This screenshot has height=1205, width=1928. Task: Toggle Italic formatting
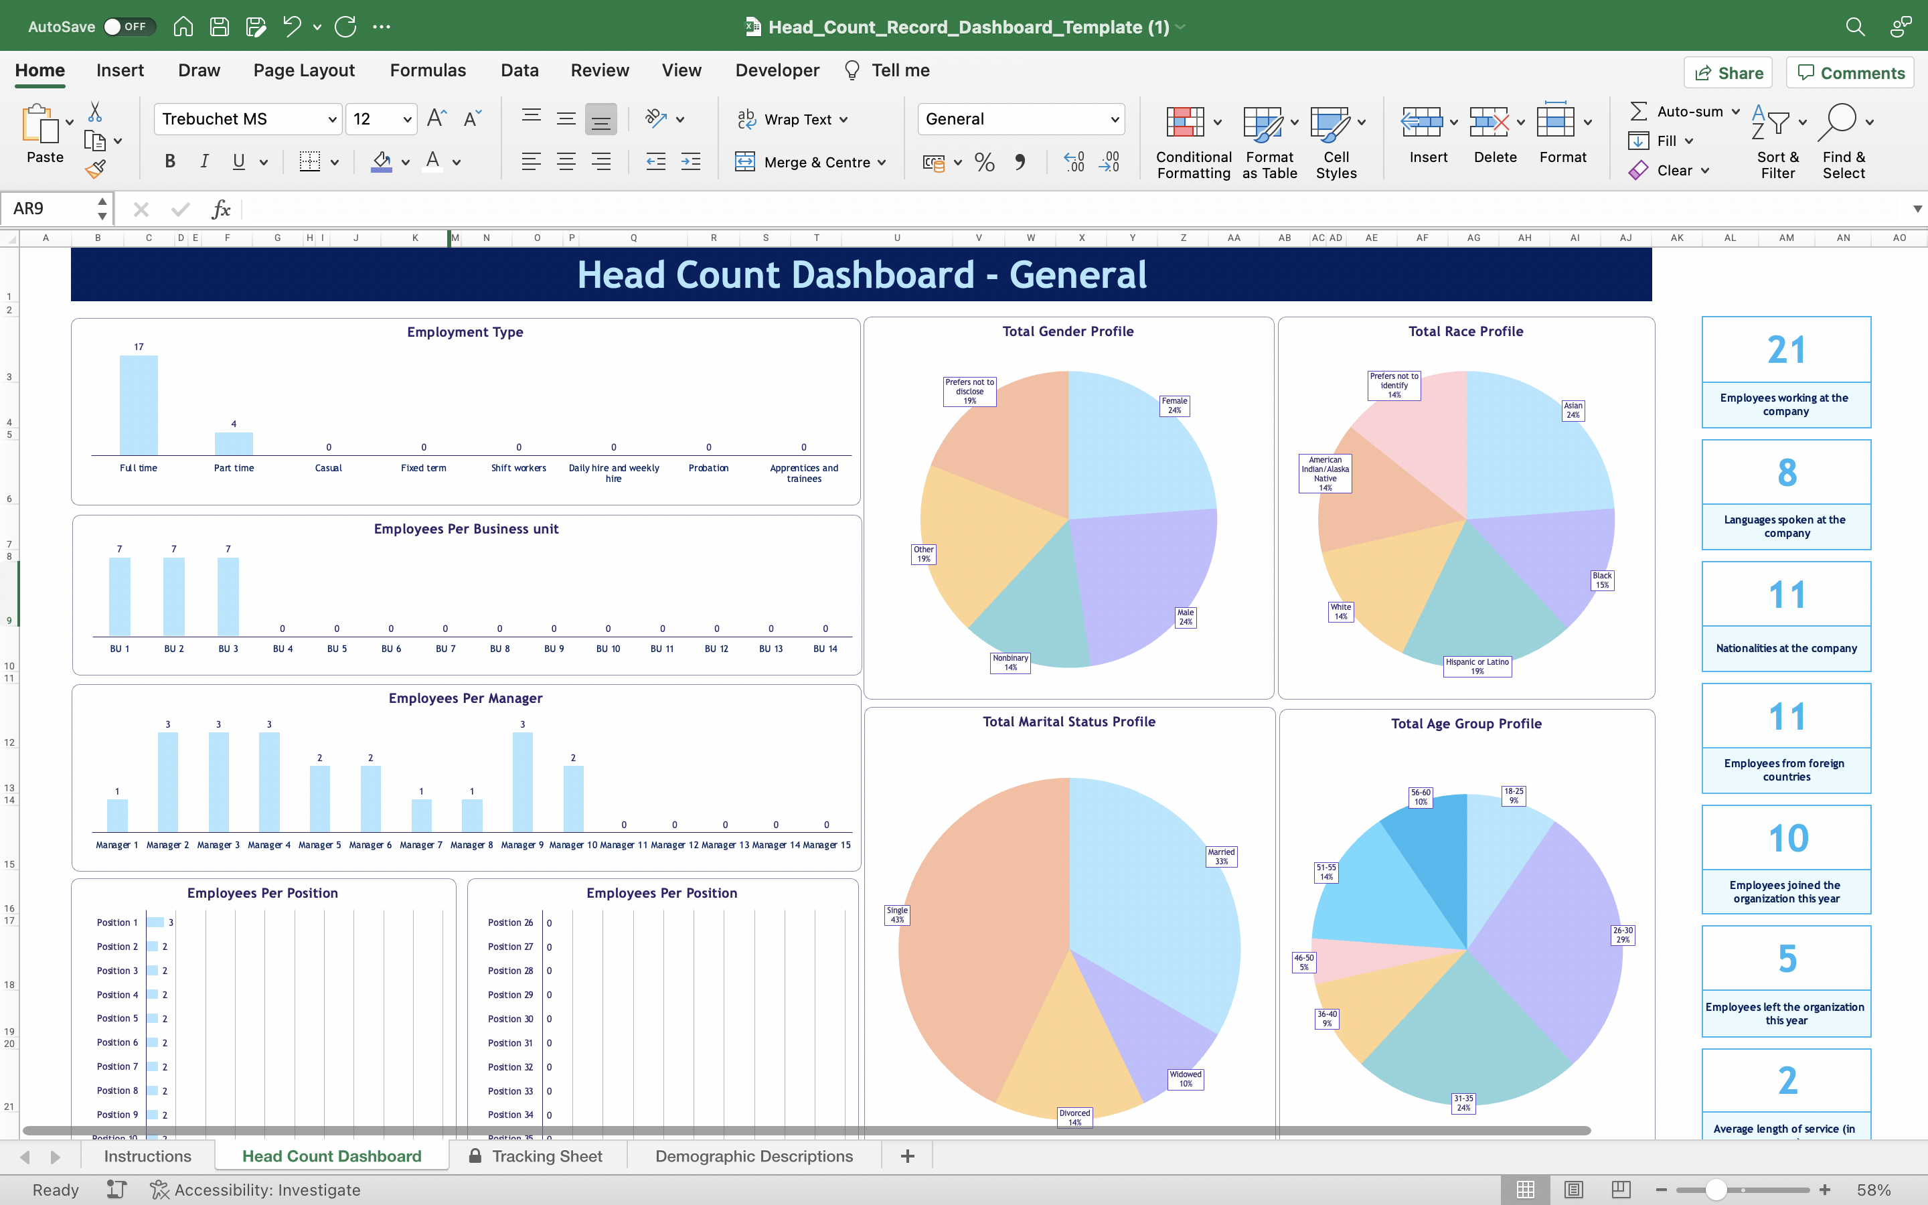(204, 162)
